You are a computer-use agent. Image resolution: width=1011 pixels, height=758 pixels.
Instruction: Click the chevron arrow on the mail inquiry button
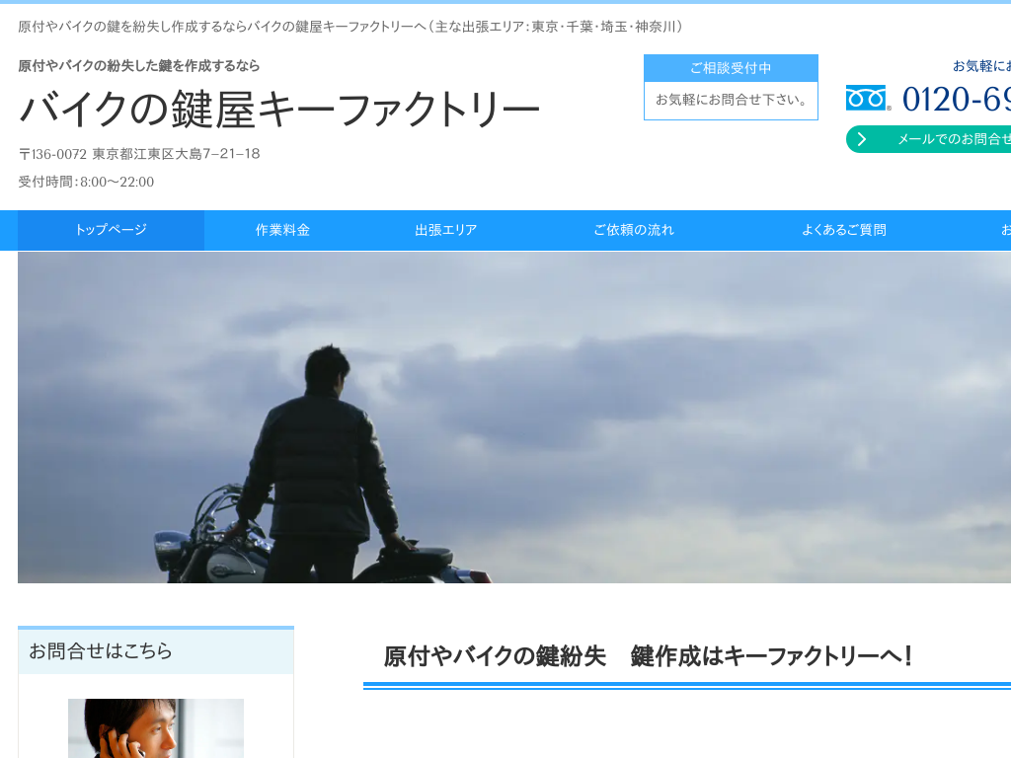click(862, 139)
